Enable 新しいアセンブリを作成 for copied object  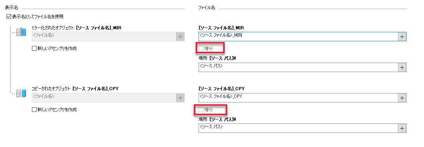(34, 109)
